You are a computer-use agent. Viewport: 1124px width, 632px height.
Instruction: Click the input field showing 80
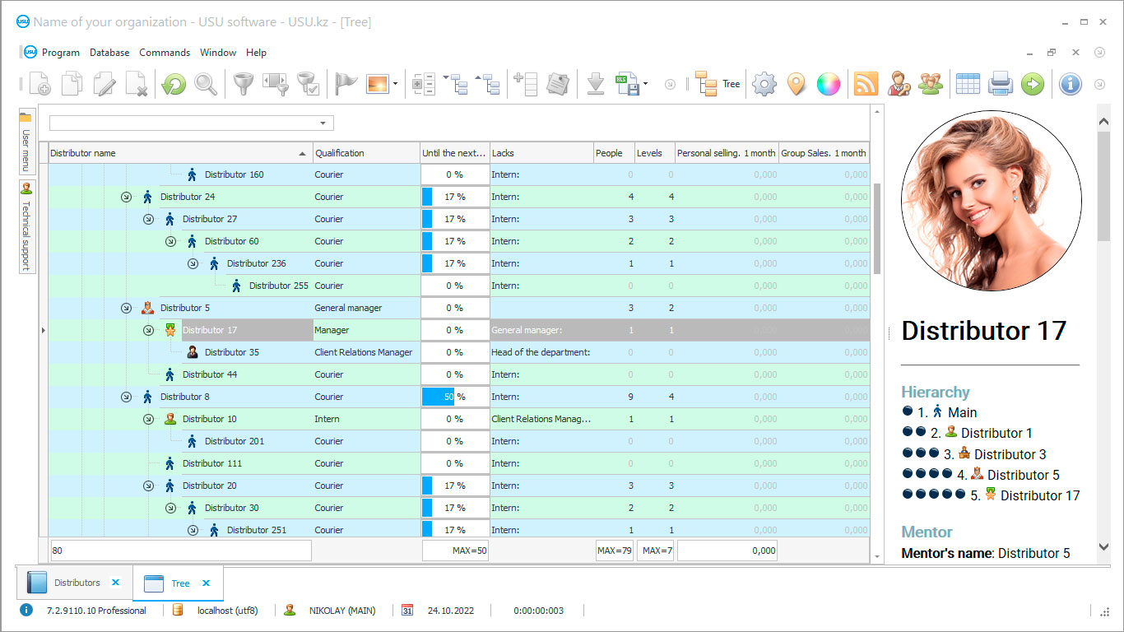coord(179,550)
